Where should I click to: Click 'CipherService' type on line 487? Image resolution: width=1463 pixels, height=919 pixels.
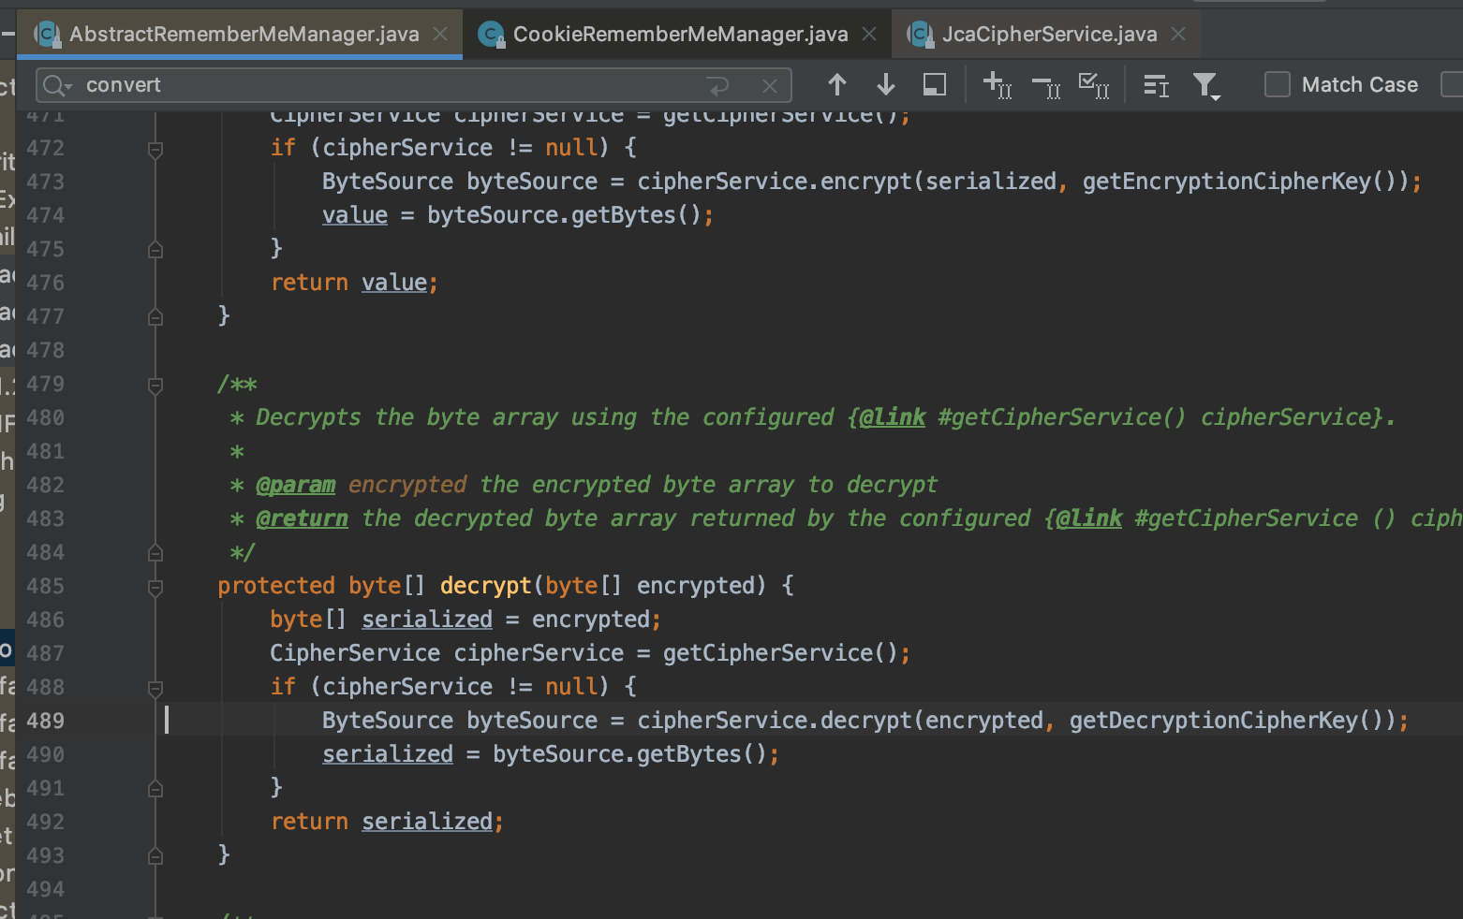[x=355, y=653]
